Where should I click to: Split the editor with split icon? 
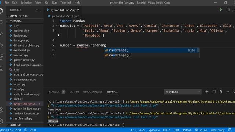point(228,10)
